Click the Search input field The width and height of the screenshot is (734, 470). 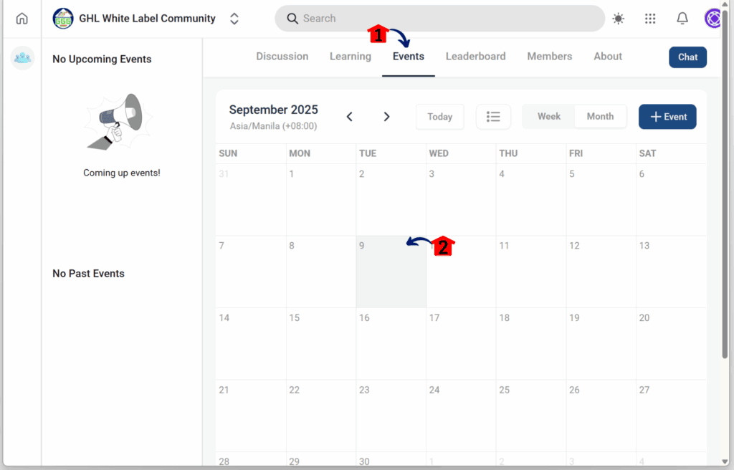pos(439,19)
